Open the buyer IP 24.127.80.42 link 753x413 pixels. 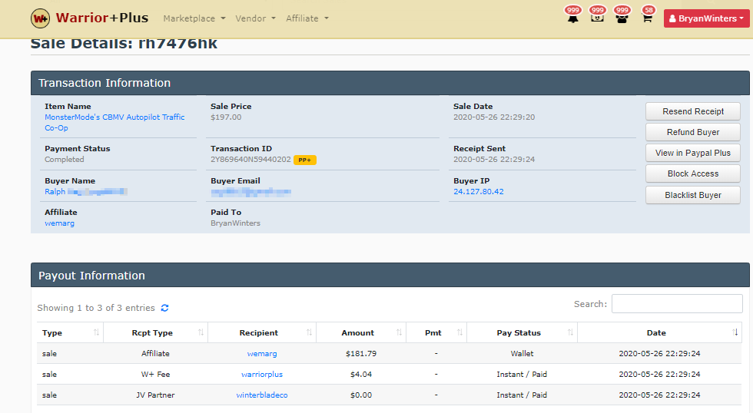tap(478, 191)
